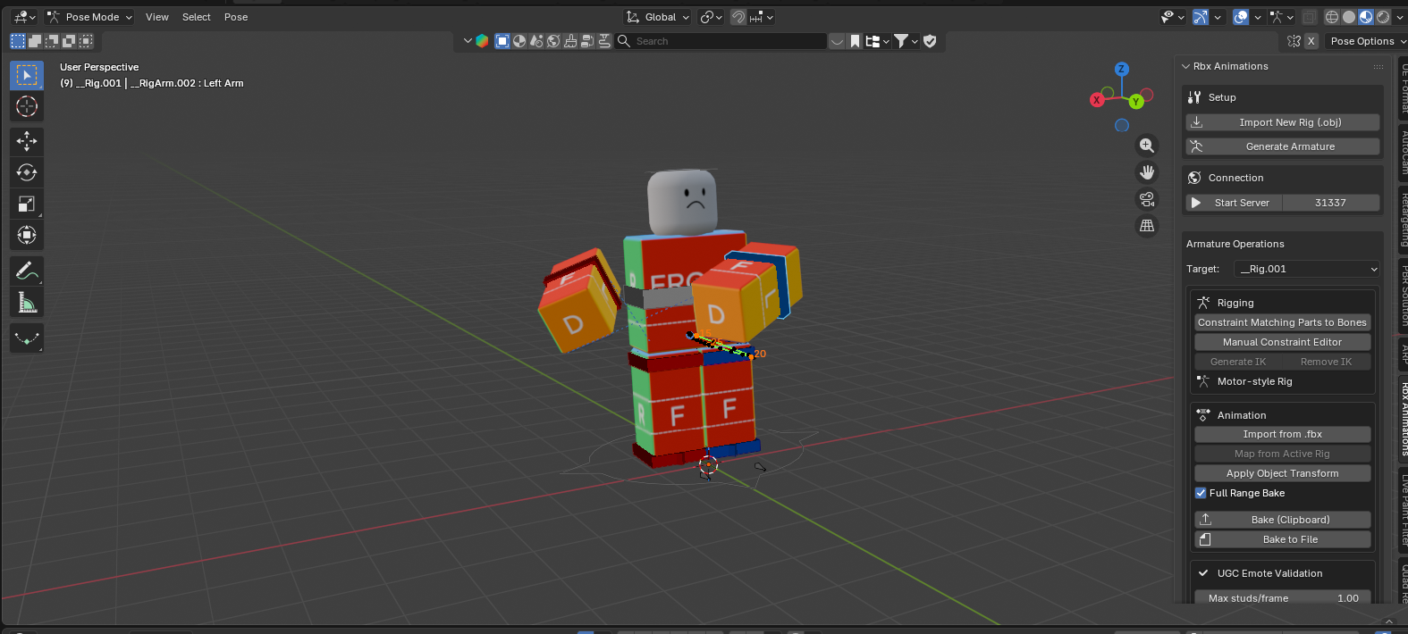Click the bookmark icon beside search
This screenshot has height=634, width=1408.
point(856,41)
